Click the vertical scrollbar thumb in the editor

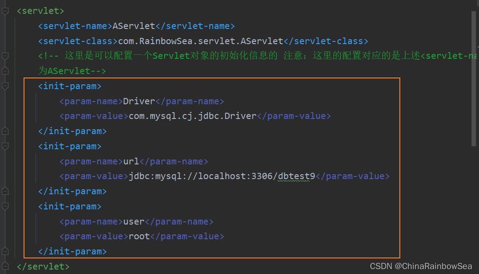pyautogui.click(x=474, y=79)
